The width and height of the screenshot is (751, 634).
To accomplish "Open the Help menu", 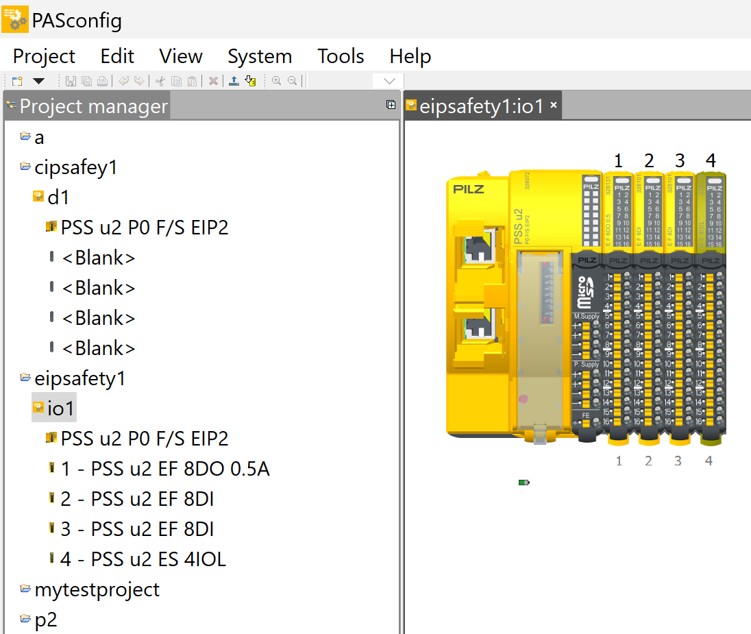I will coord(410,56).
